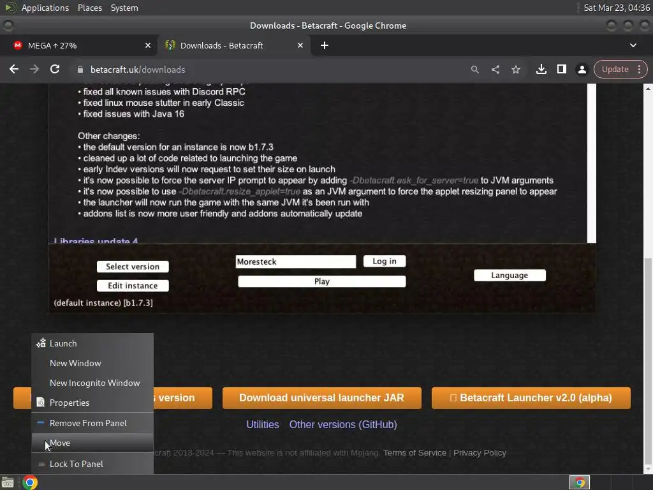Open the search magnifier icon in address bar

click(x=474, y=70)
